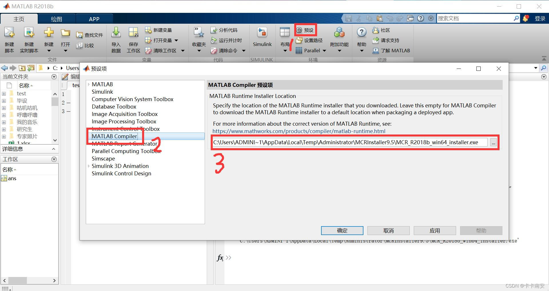Image resolution: width=549 pixels, height=291 pixels.
Task: Click Find Files (查找文件)
Action: point(89,35)
